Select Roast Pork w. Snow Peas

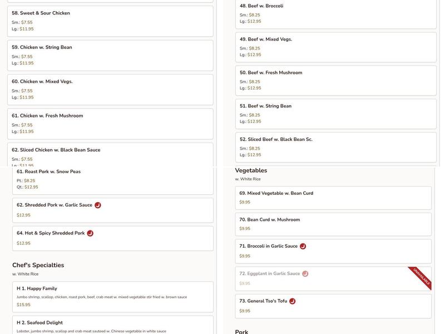click(x=113, y=180)
